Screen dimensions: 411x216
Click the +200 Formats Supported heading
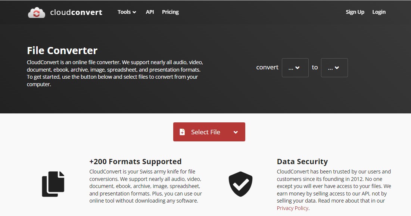coord(135,162)
